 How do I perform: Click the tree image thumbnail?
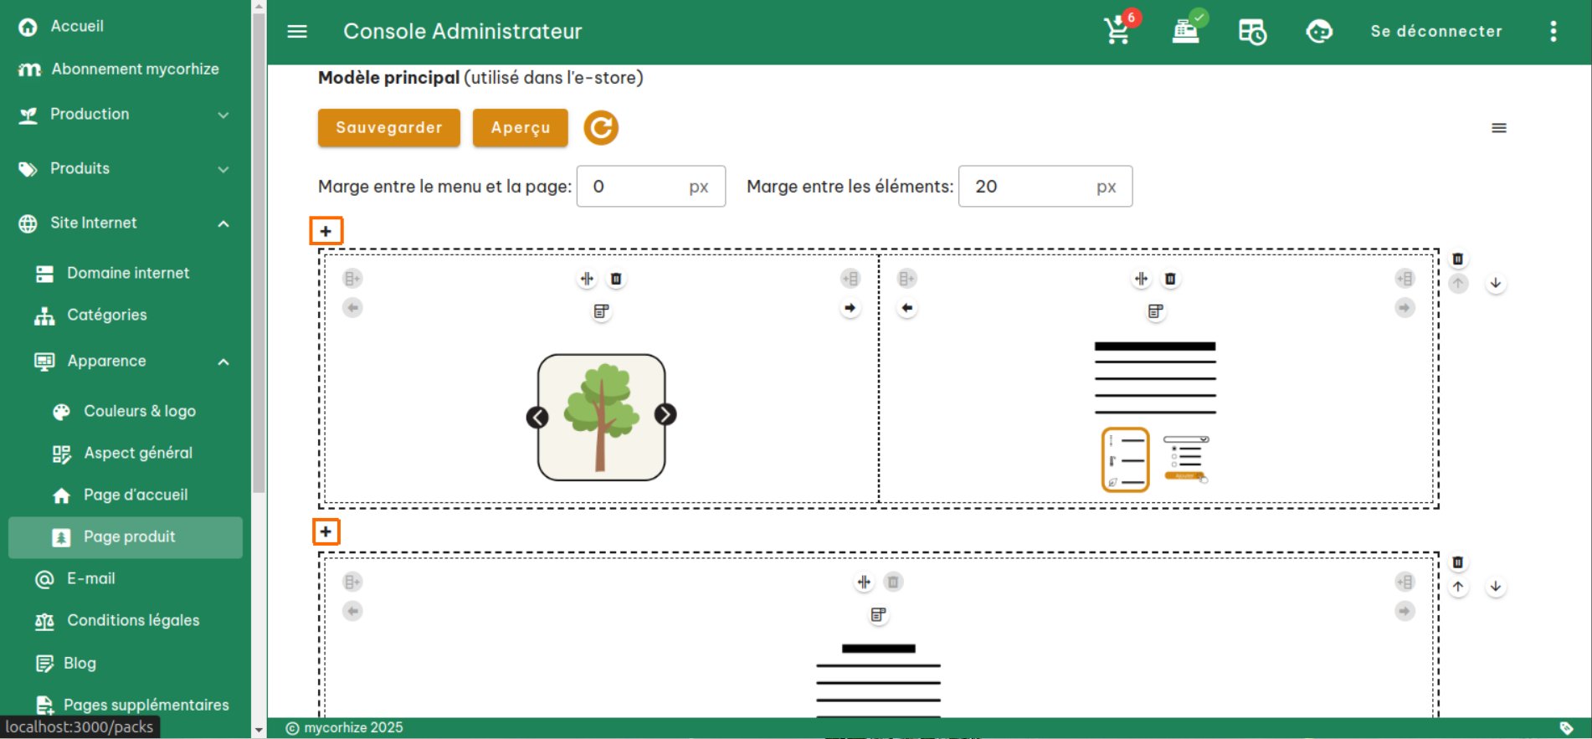(x=602, y=417)
